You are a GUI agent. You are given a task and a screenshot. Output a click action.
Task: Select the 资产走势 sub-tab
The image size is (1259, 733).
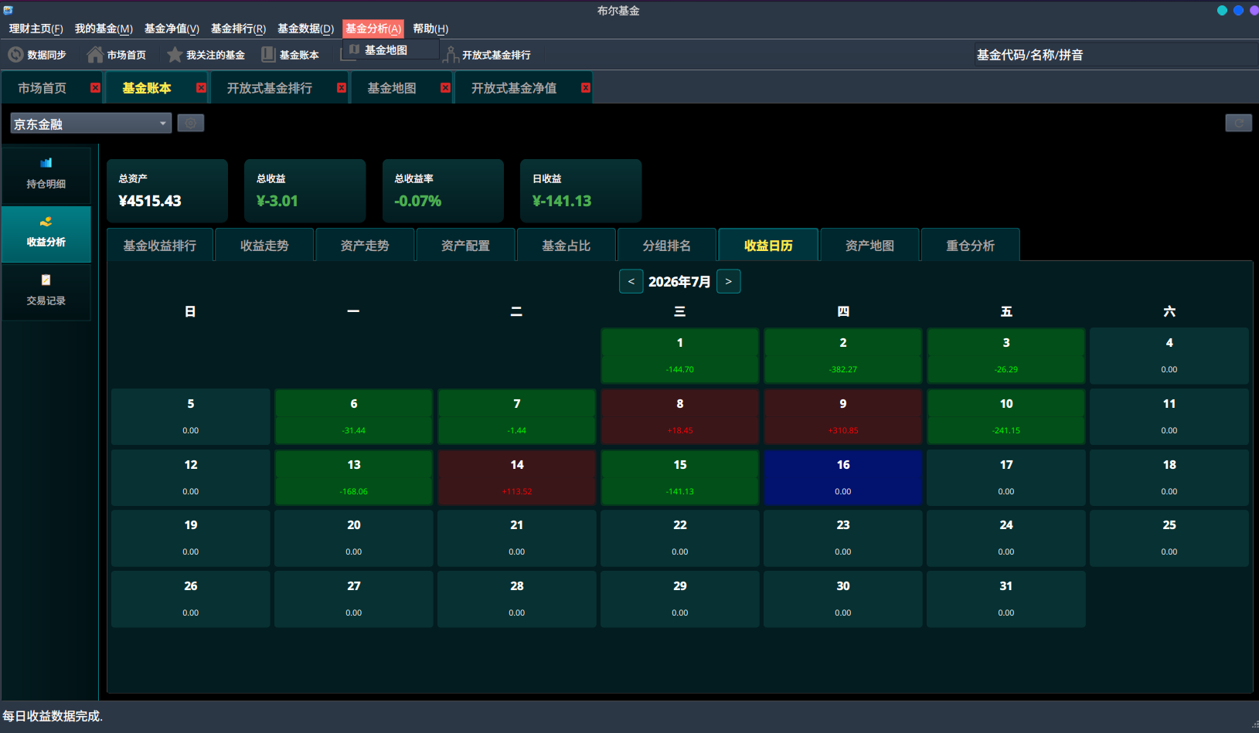pos(365,246)
